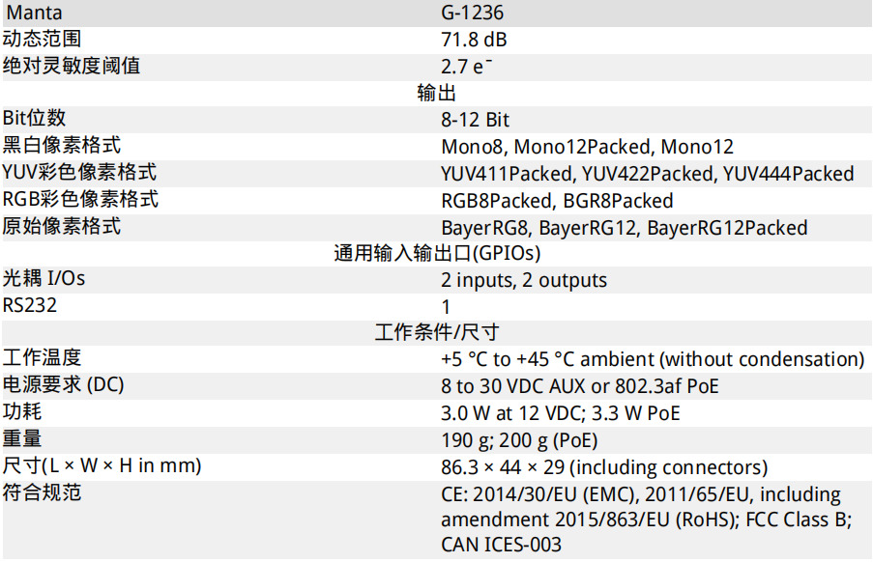Select the 8-12 Bit value

point(475,120)
